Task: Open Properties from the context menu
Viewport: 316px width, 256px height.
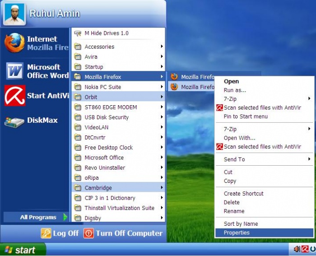Action: pyautogui.click(x=265, y=233)
